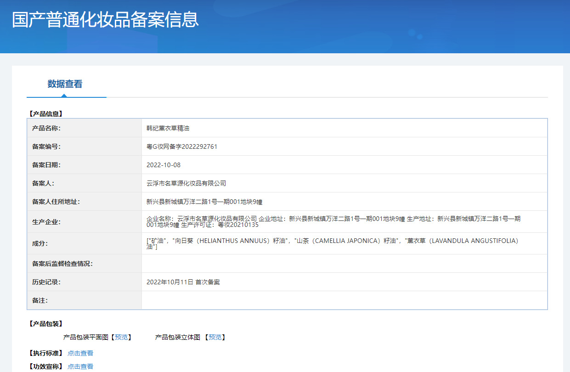This screenshot has width=570, height=372.
Task: Click the 备案人 company name value
Action: pyautogui.click(x=186, y=183)
